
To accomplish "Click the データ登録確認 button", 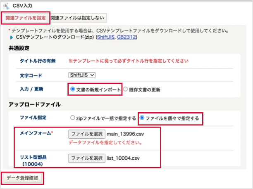I will [x=22, y=178].
